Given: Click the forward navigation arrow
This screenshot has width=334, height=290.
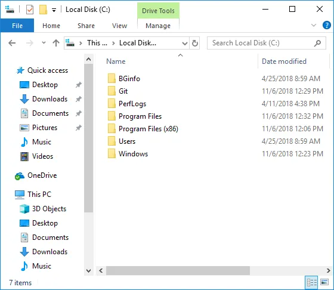Looking at the screenshot, I should [x=30, y=43].
